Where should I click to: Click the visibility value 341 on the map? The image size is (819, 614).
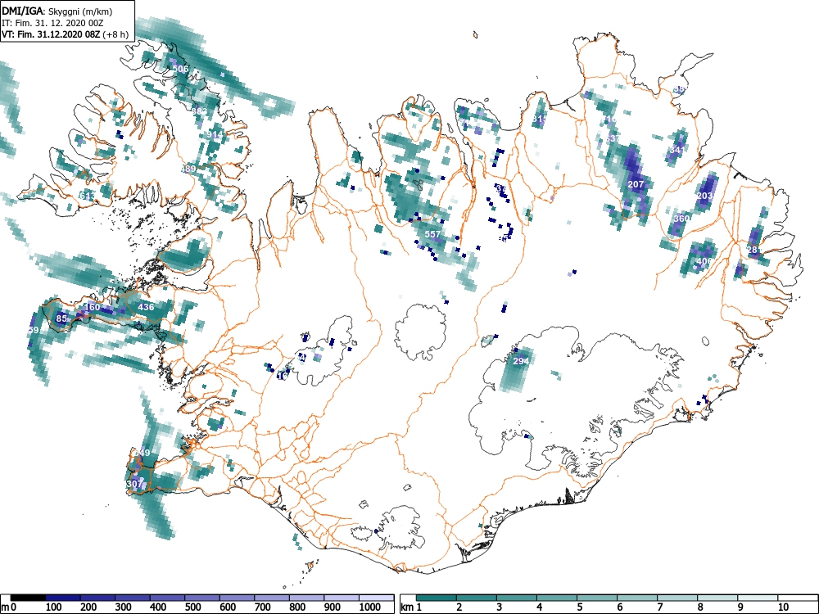point(677,150)
